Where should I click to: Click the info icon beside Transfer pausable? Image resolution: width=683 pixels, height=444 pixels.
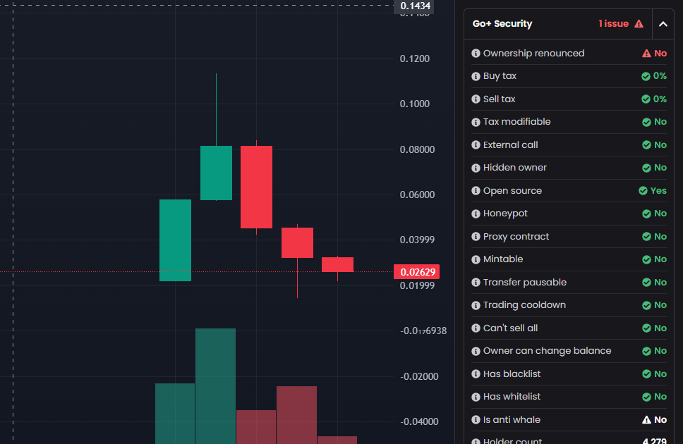click(x=476, y=282)
